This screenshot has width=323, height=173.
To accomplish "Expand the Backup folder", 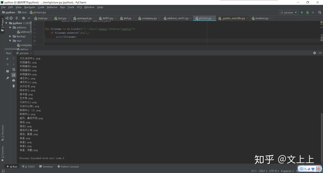I will pos(10,36).
